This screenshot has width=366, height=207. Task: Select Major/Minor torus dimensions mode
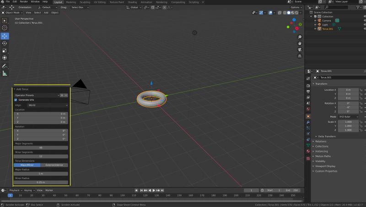pos(27,165)
